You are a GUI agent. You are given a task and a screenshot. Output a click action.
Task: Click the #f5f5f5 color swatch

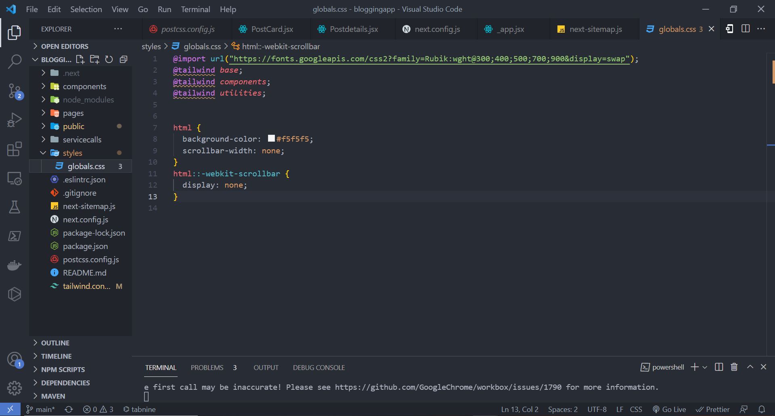click(x=270, y=138)
